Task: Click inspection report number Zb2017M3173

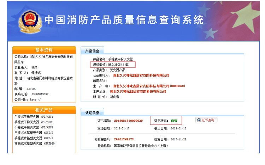Action: click(x=124, y=139)
